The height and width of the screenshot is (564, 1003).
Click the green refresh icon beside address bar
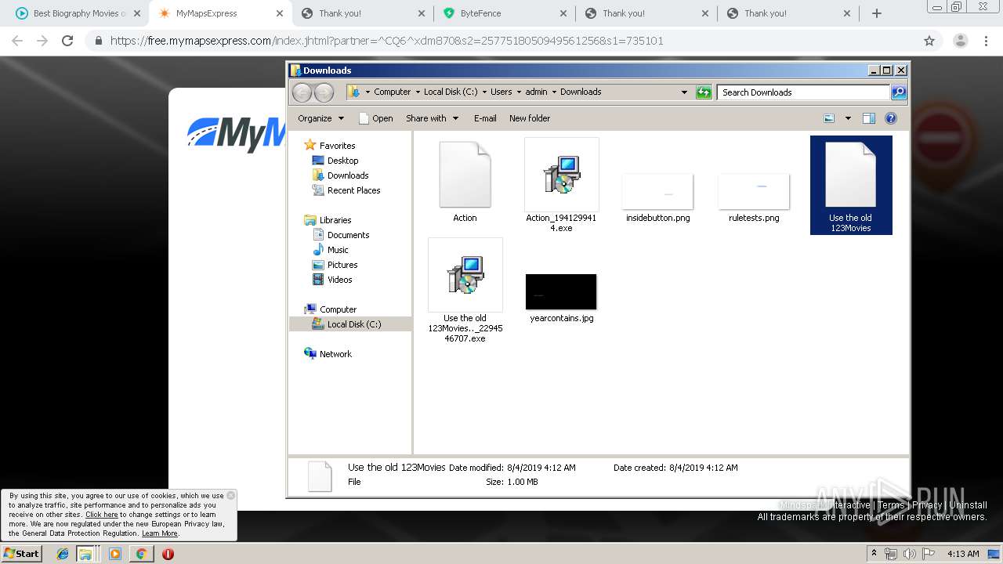pos(704,92)
